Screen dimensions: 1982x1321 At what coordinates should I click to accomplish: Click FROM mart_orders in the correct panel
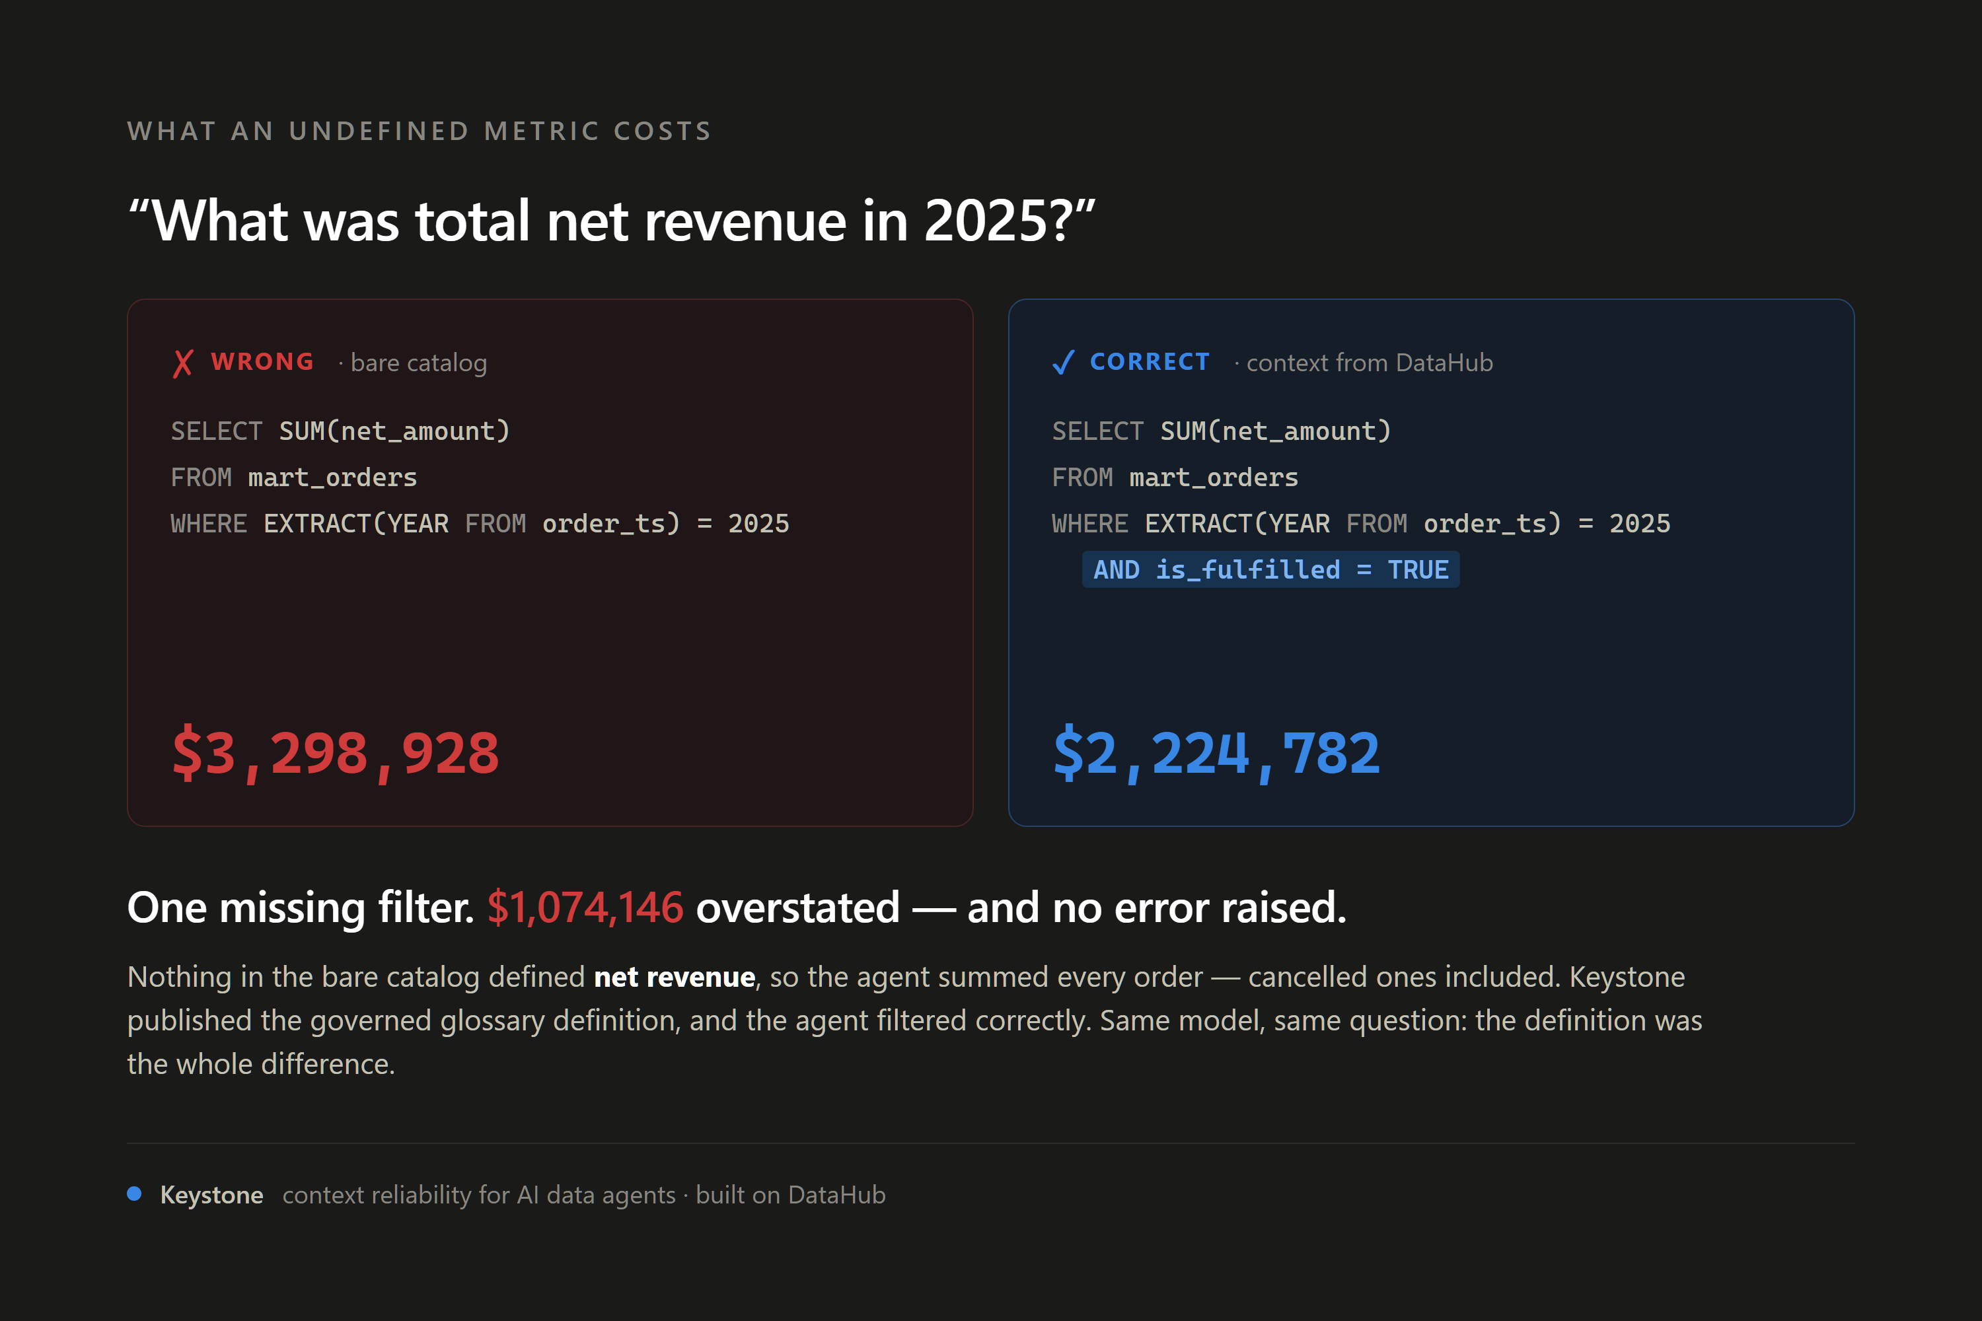1175,478
